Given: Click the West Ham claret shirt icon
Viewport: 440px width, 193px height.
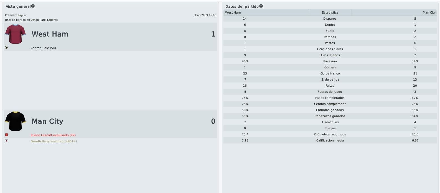Looking at the screenshot, I should 15,34.
